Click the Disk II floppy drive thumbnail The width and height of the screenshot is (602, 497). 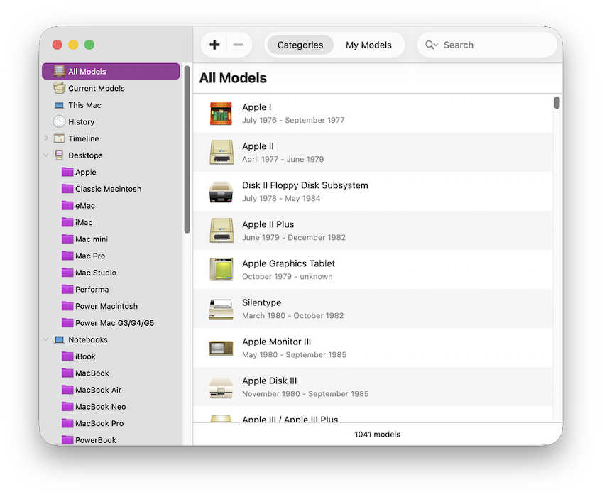pyautogui.click(x=221, y=192)
